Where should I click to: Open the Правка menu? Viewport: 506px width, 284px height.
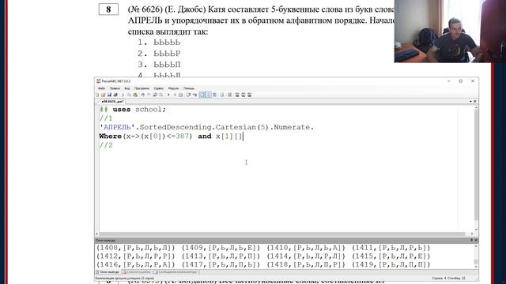(x=115, y=88)
